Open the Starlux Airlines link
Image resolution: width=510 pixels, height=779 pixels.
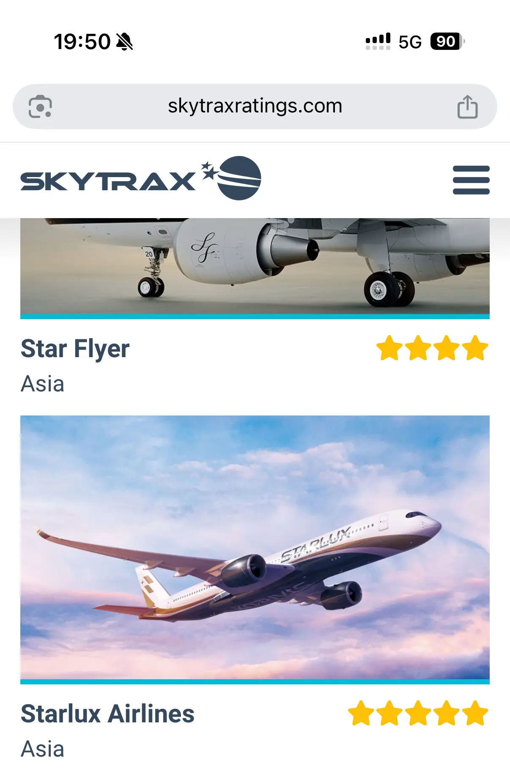108,714
